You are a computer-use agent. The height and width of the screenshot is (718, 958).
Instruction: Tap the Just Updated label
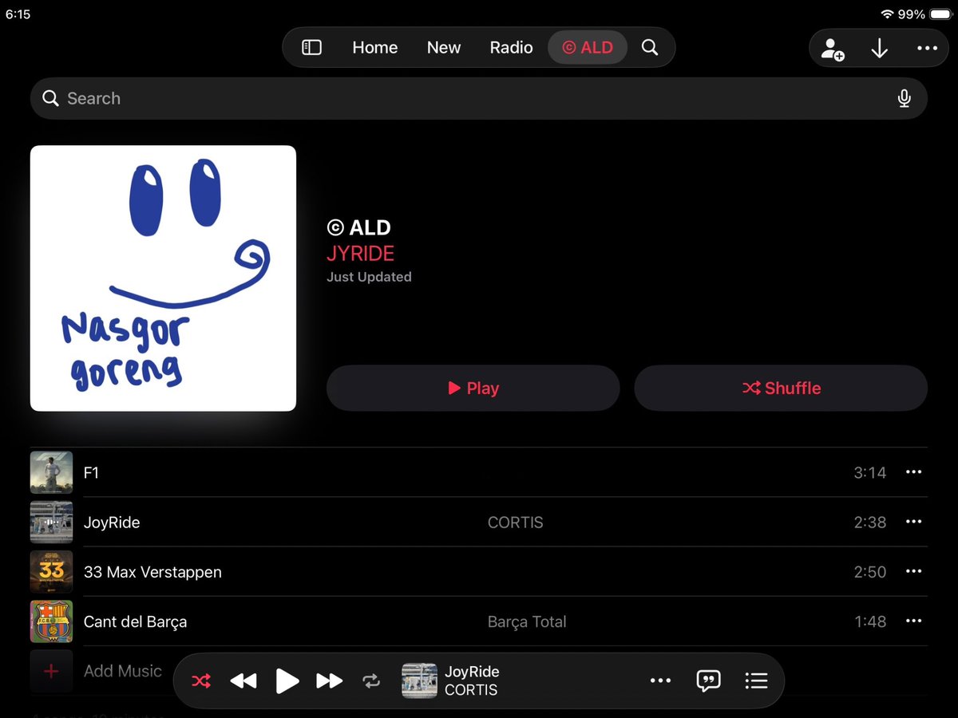click(x=369, y=277)
